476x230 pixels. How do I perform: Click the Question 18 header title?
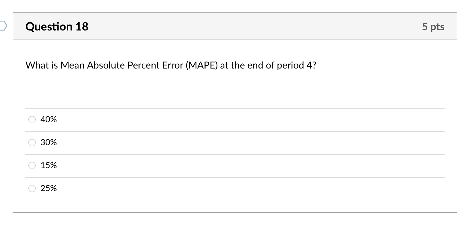[x=57, y=27]
